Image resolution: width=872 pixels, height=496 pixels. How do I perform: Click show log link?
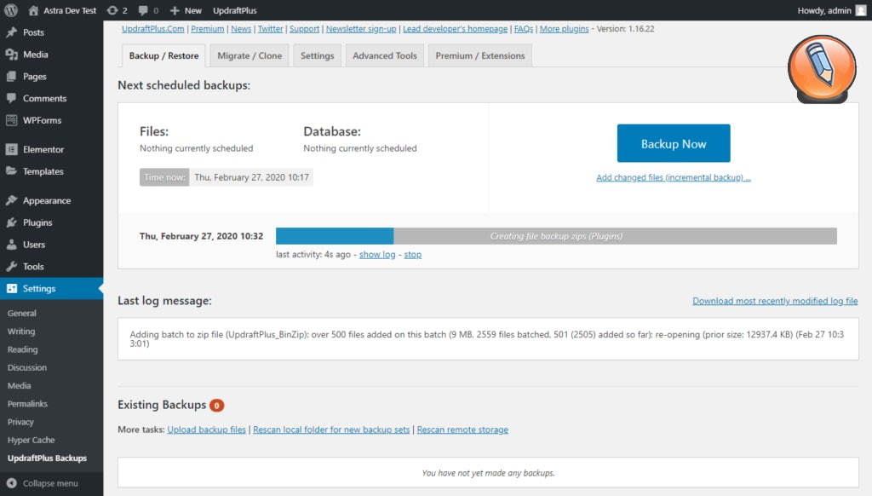[377, 255]
